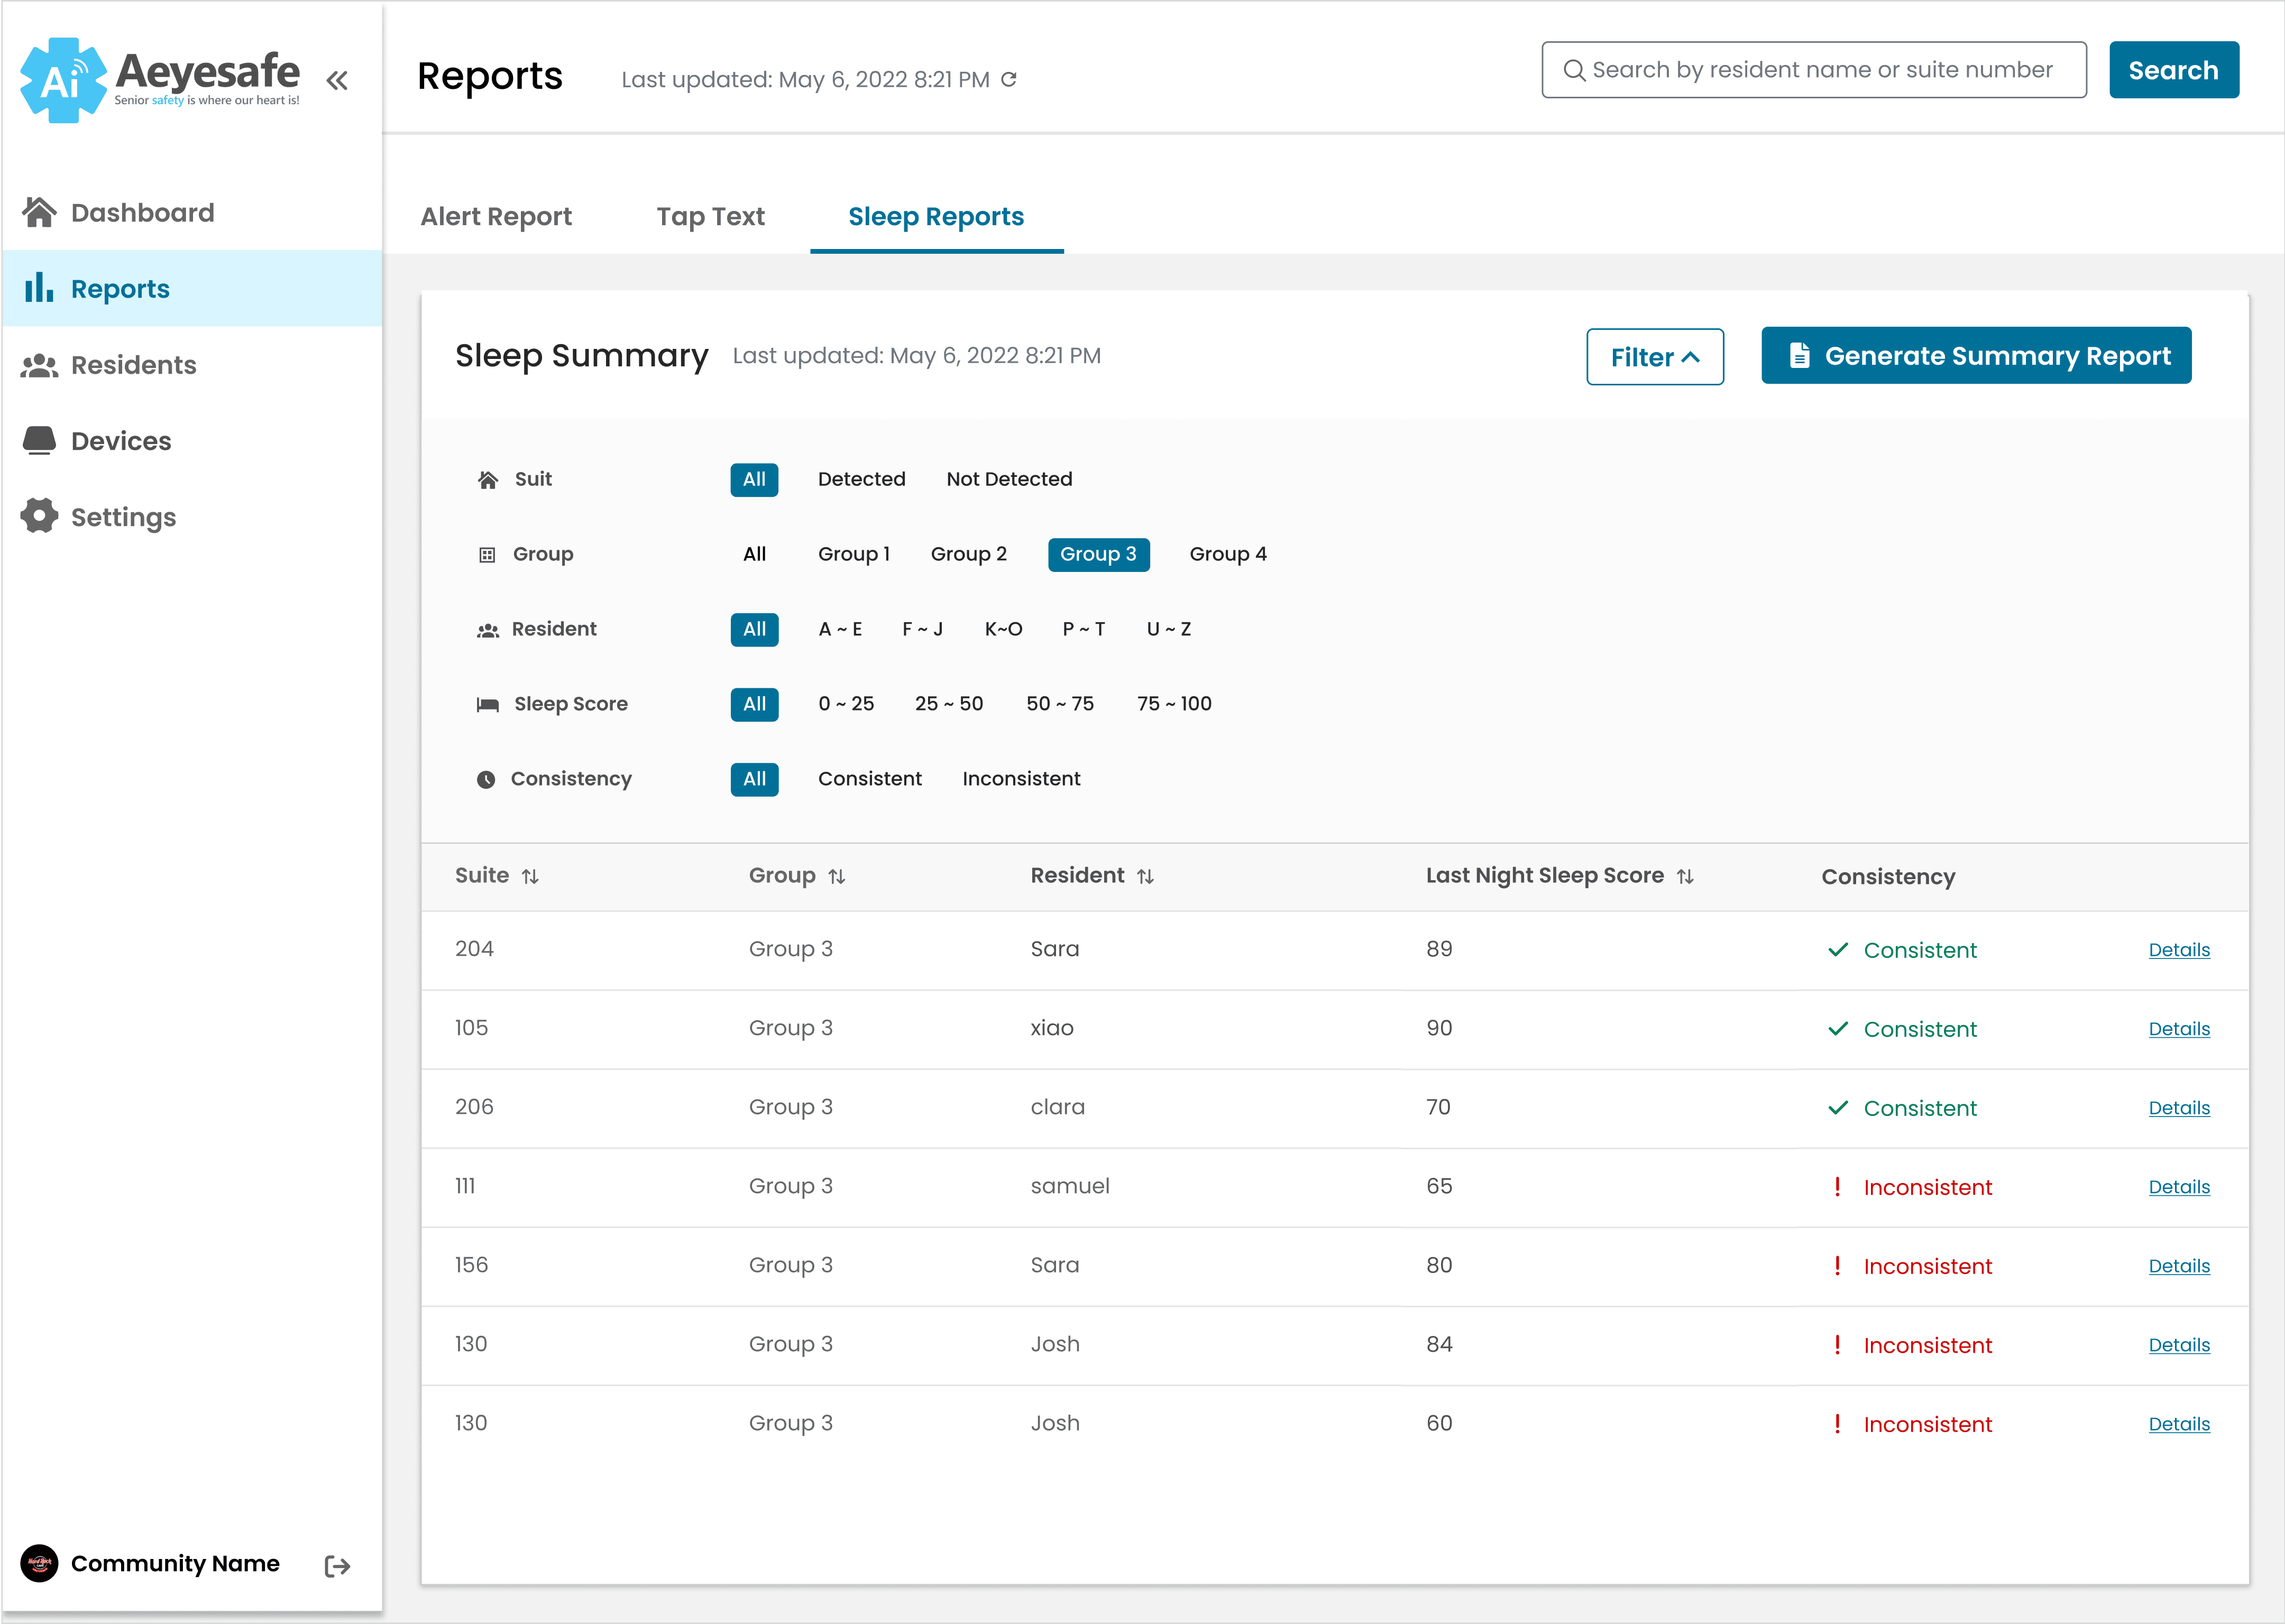This screenshot has width=2285, height=1624.
Task: Click the refresh icon beside last updated
Action: [1010, 79]
